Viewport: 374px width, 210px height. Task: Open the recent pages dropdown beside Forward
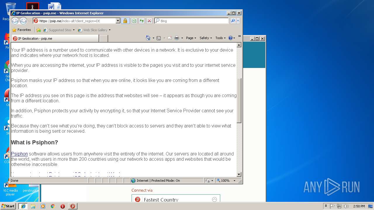30,21
